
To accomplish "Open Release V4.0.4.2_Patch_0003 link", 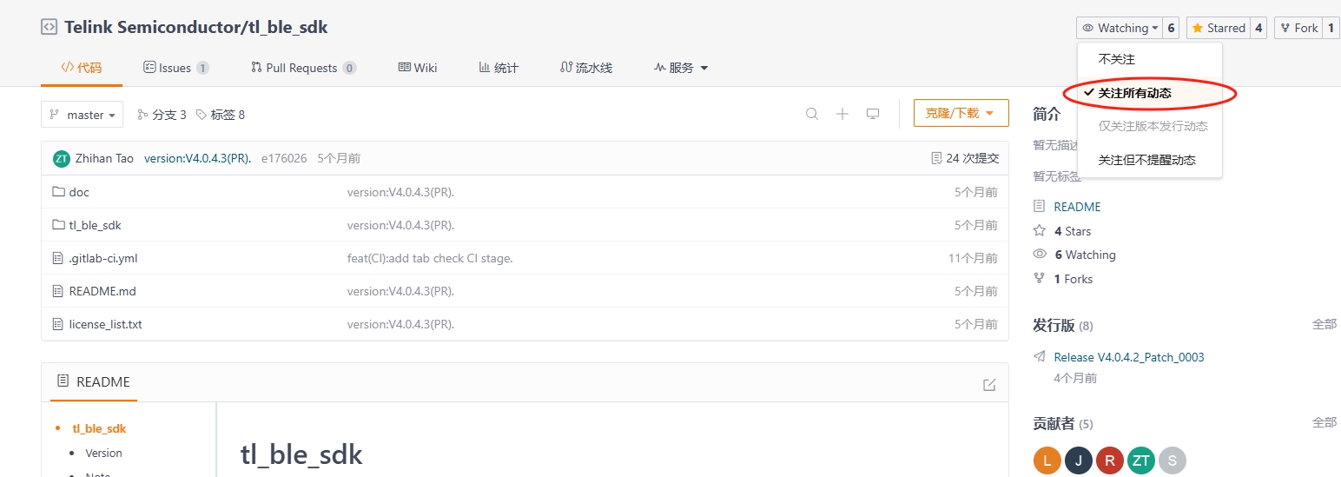I will (x=1129, y=357).
